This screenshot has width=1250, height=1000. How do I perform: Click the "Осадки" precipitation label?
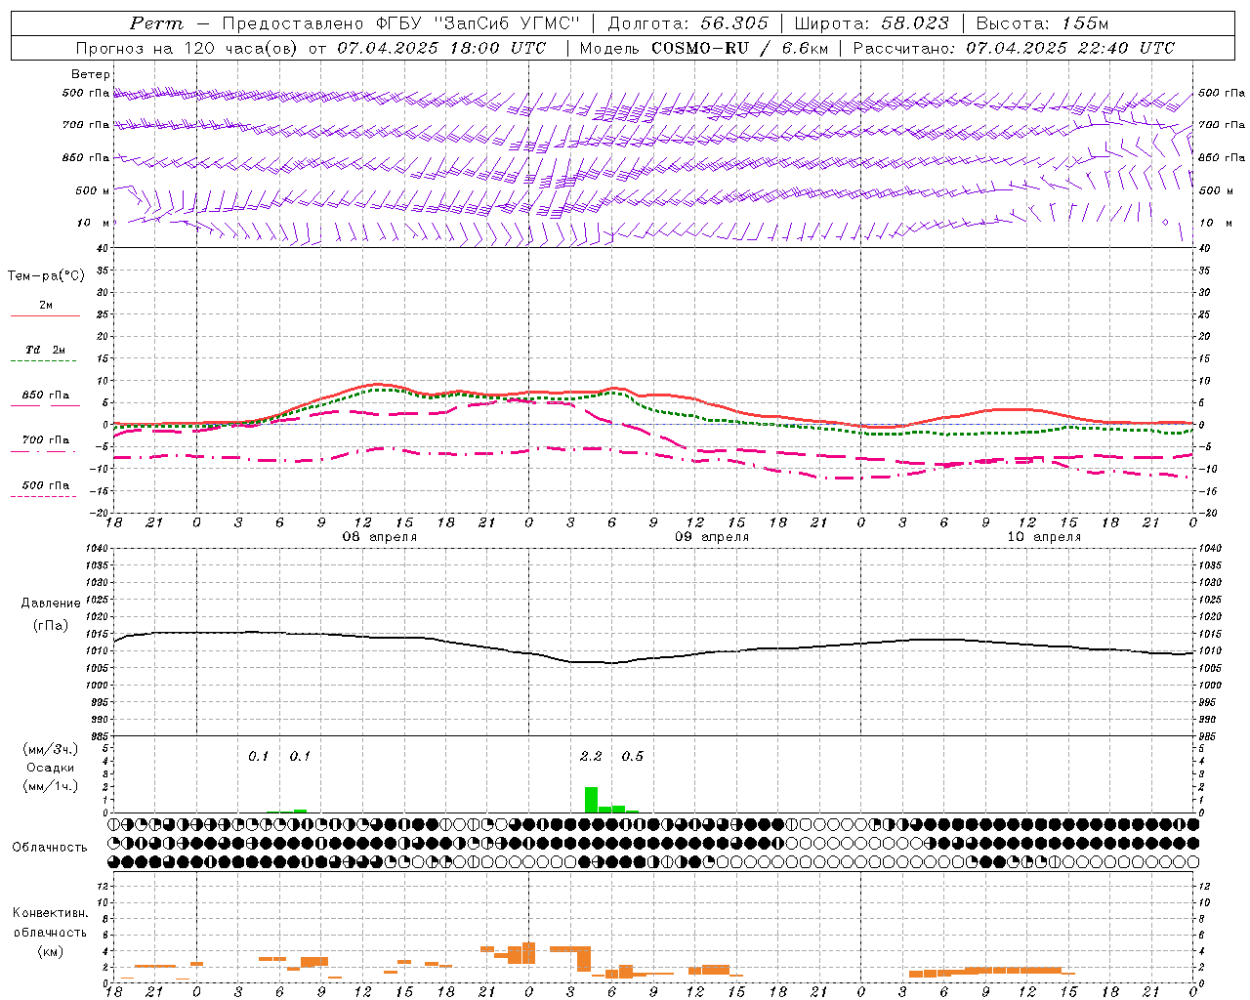51,768
